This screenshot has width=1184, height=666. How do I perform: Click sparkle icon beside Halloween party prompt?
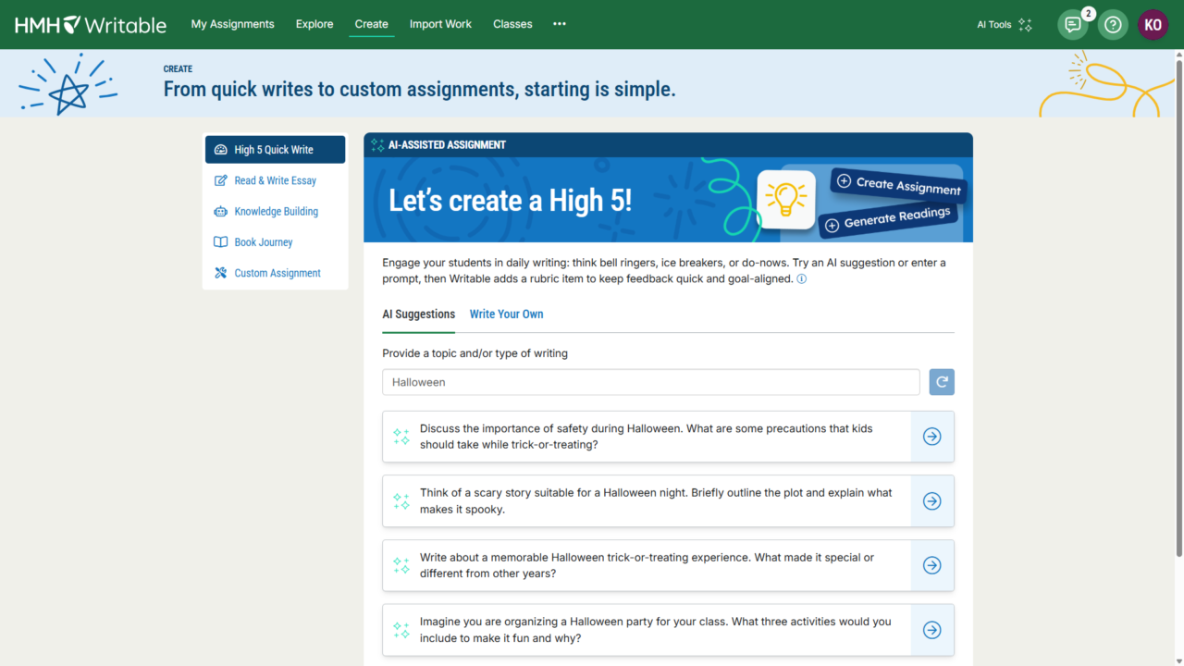pyautogui.click(x=401, y=630)
